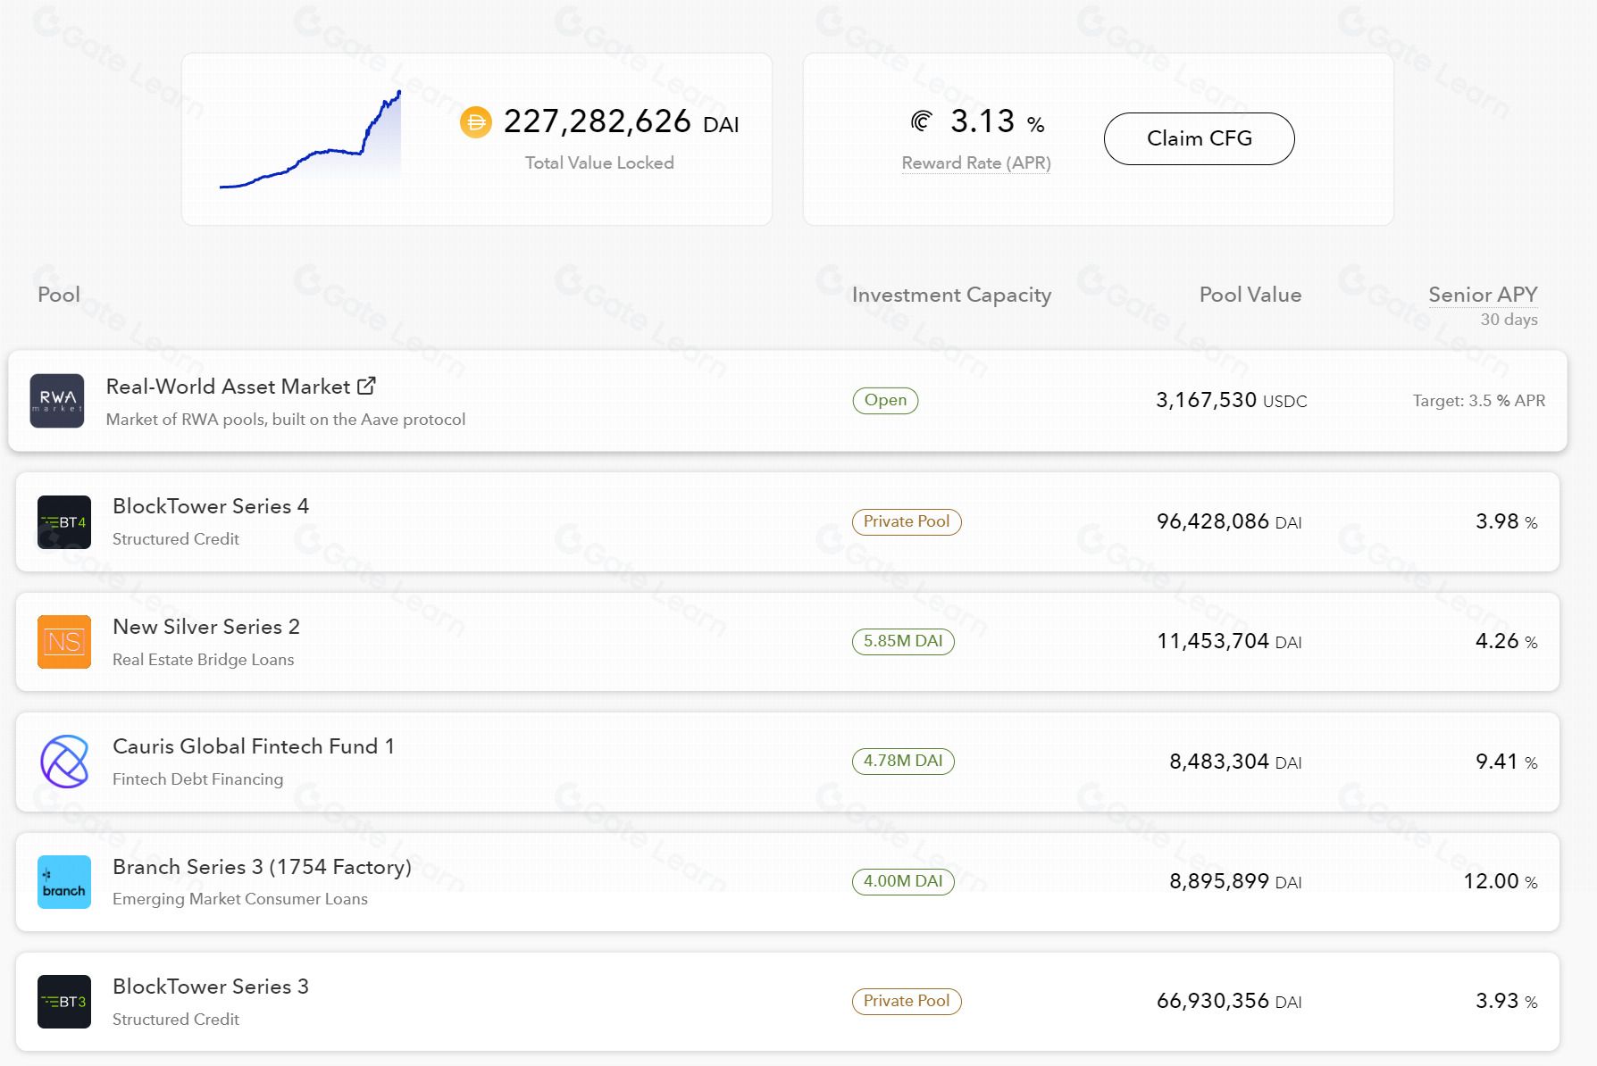Click the 4.00M DAI capacity badge

pyautogui.click(x=903, y=881)
